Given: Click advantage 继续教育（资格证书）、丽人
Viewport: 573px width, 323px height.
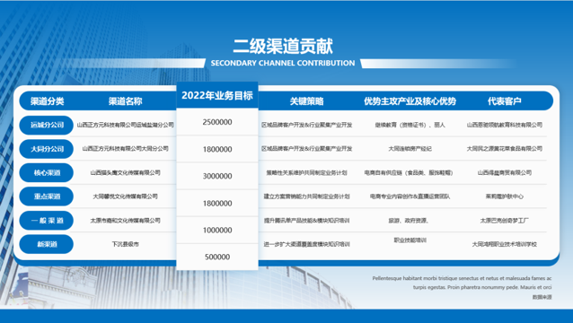Looking at the screenshot, I should (x=410, y=125).
